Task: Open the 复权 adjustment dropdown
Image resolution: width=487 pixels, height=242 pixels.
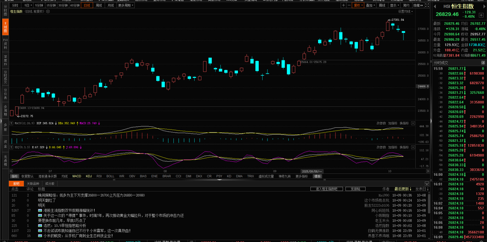Action: [357, 5]
